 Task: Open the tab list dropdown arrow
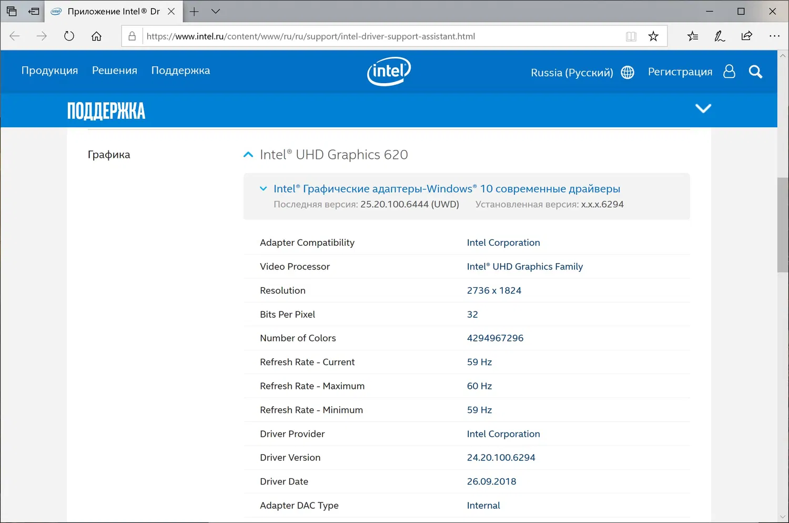[216, 11]
